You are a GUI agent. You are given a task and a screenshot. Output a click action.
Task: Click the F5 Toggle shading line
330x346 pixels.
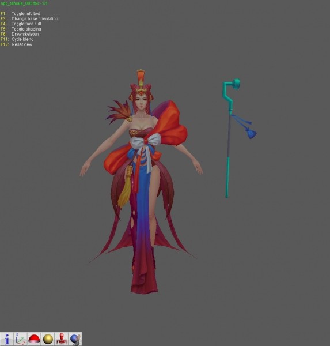[x=21, y=29]
